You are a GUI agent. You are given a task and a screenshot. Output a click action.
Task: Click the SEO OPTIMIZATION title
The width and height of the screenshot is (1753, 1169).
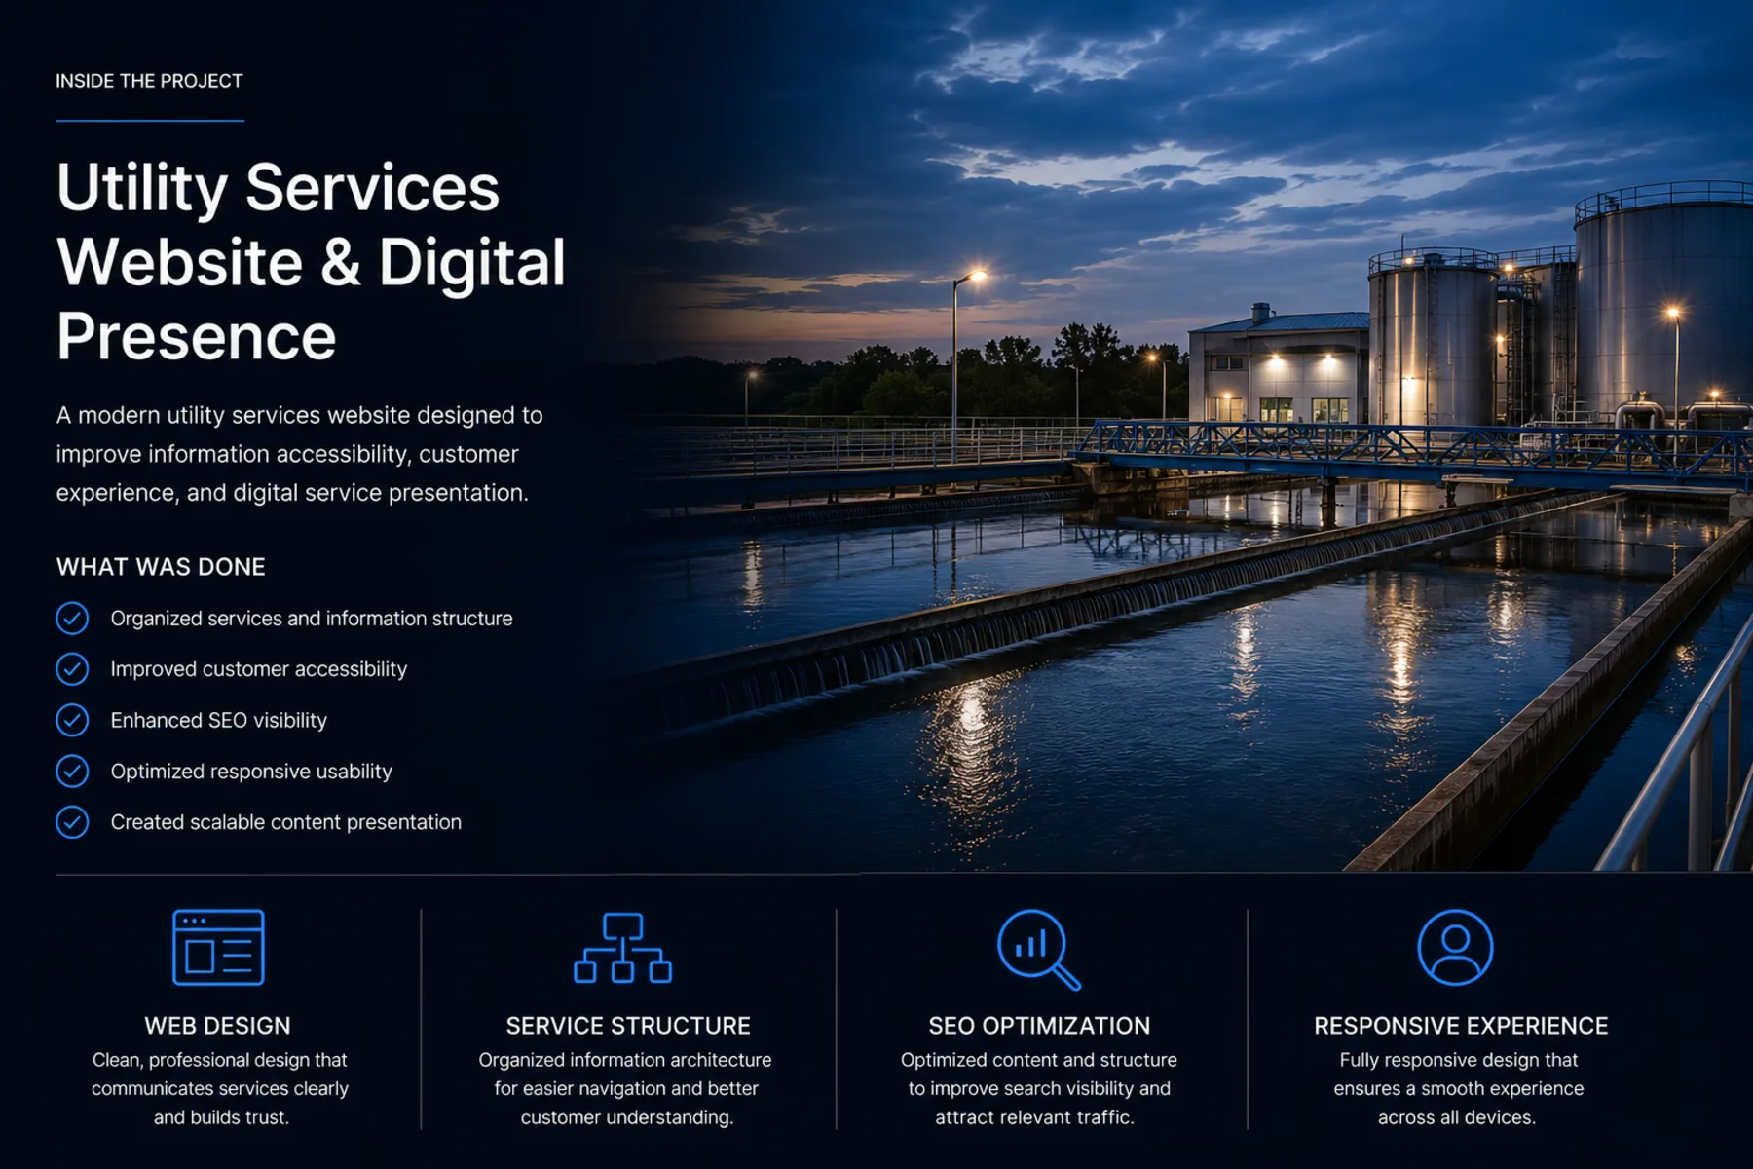pos(1039,1026)
